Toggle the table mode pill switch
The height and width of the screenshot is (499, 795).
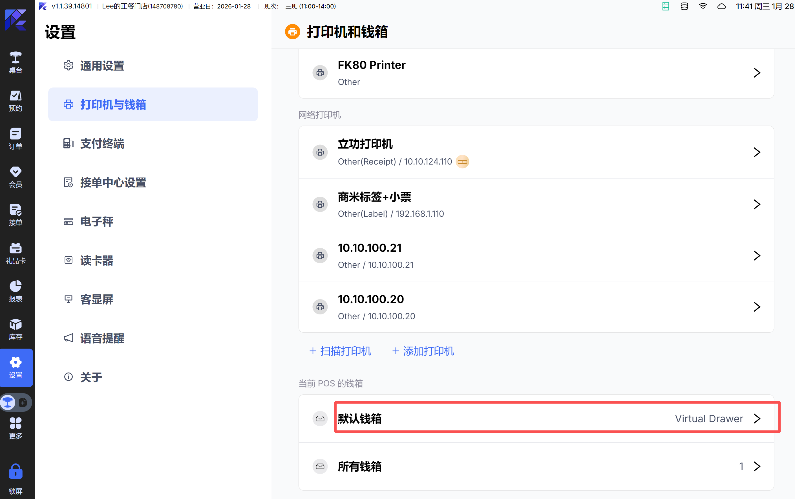[x=16, y=402]
